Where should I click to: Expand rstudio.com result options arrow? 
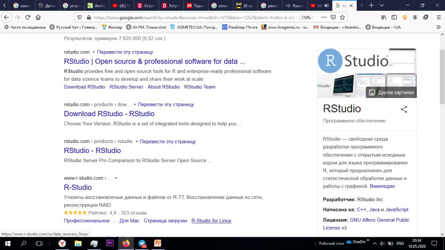click(94, 52)
